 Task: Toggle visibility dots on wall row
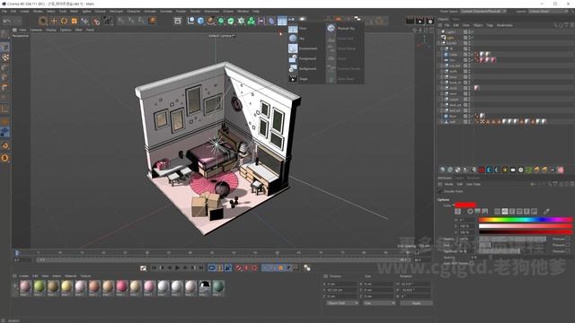point(469,121)
